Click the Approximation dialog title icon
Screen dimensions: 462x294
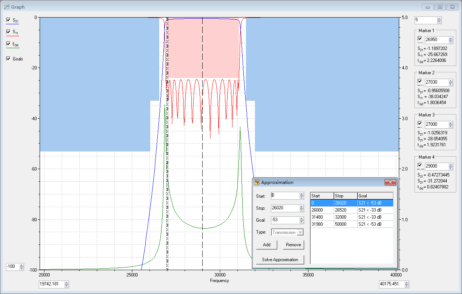point(256,182)
